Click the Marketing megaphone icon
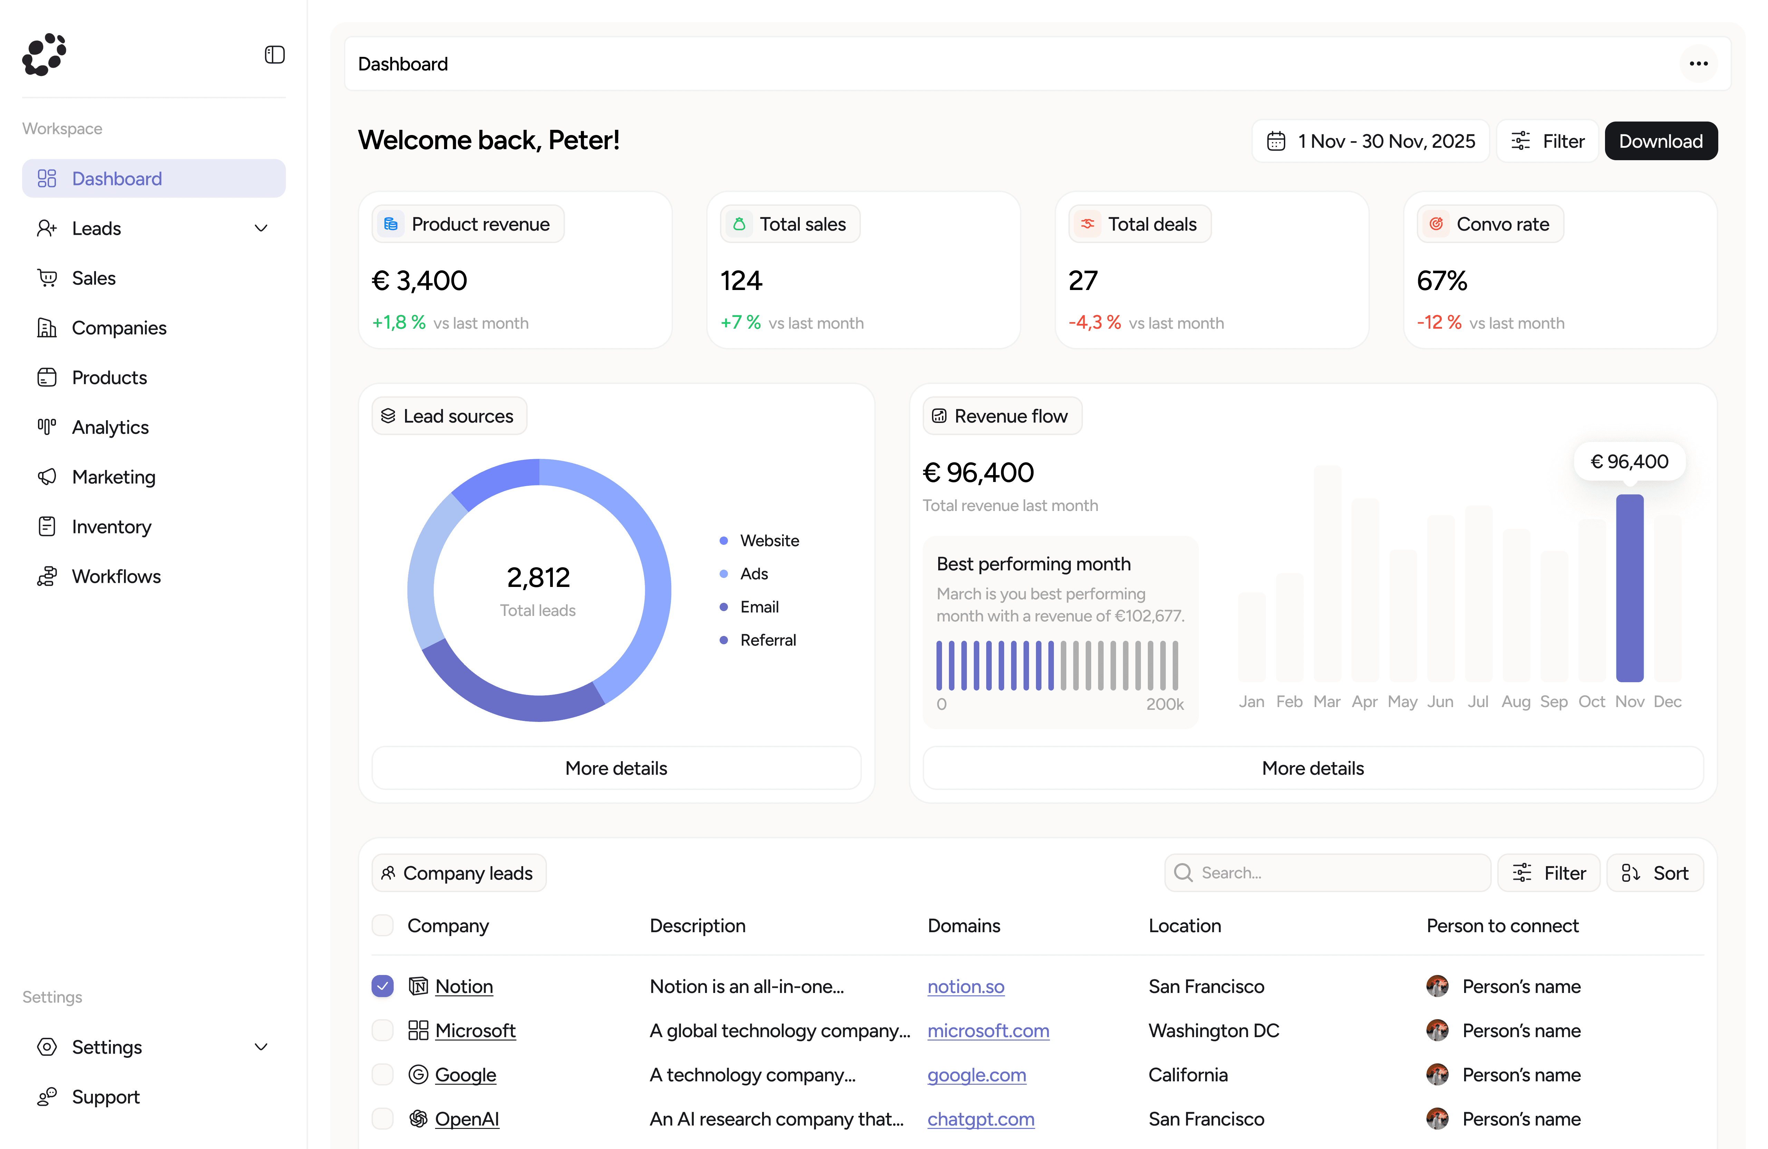 pyautogui.click(x=47, y=477)
